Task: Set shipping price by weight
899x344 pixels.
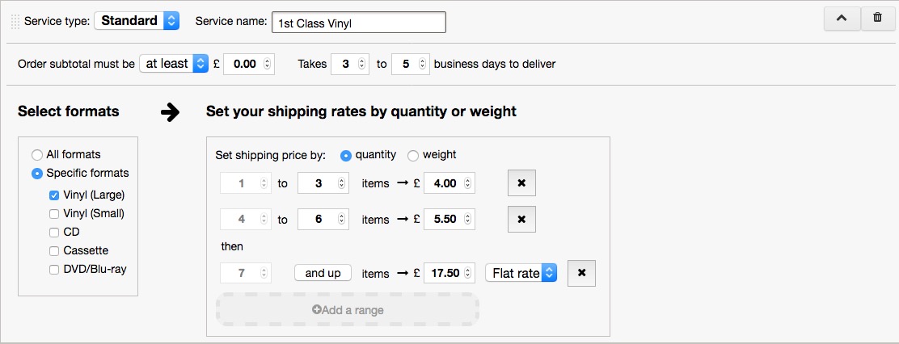Action: coord(413,155)
